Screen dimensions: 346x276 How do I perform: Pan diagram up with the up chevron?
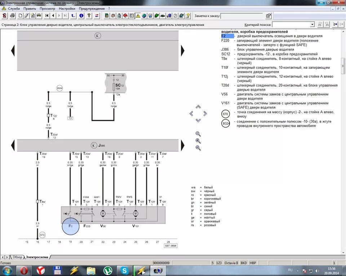point(198,107)
